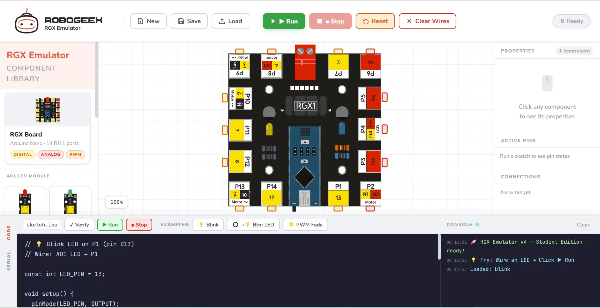This screenshot has height=308, width=600.
Task: Verify the sketch code
Action: point(79,225)
